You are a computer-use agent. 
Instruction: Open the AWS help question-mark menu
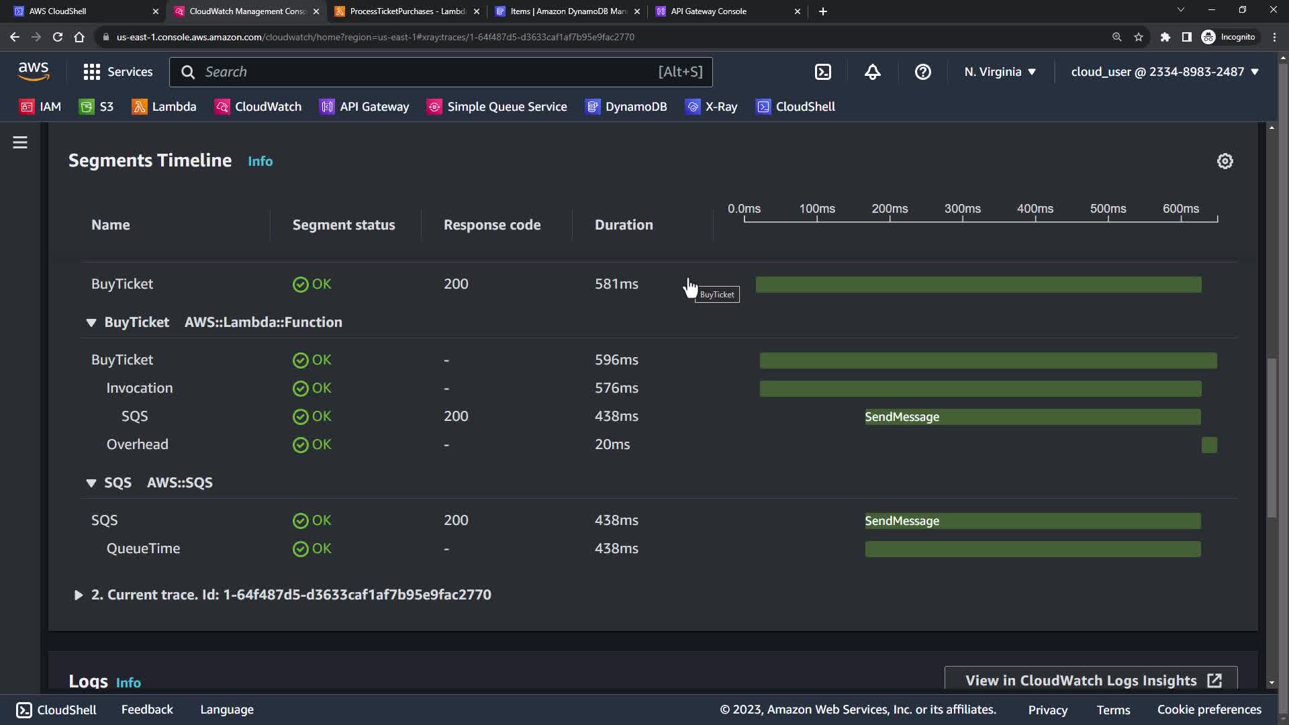click(x=922, y=72)
